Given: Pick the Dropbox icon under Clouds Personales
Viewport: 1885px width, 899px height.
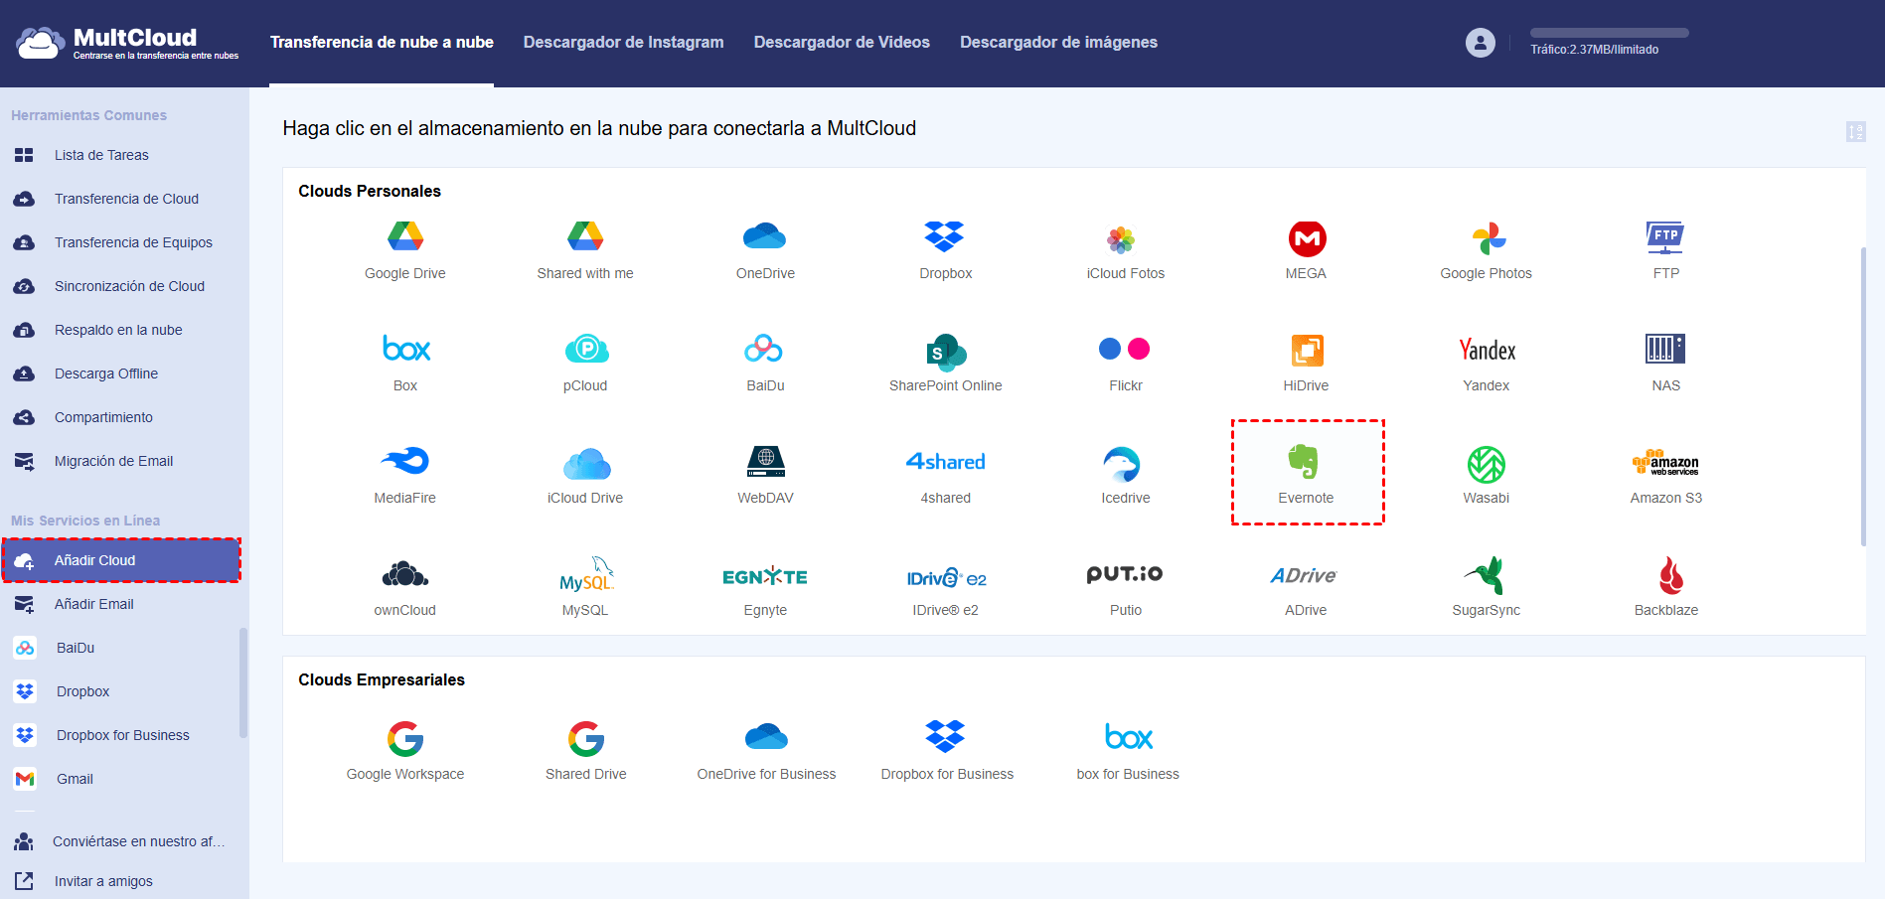Looking at the screenshot, I should click(945, 237).
